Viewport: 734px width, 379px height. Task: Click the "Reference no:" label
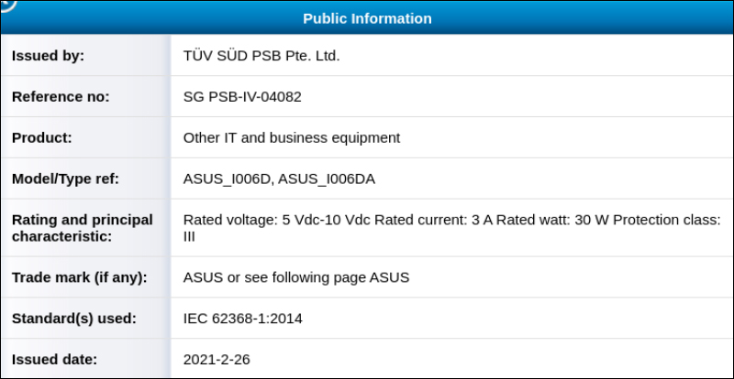pos(61,96)
